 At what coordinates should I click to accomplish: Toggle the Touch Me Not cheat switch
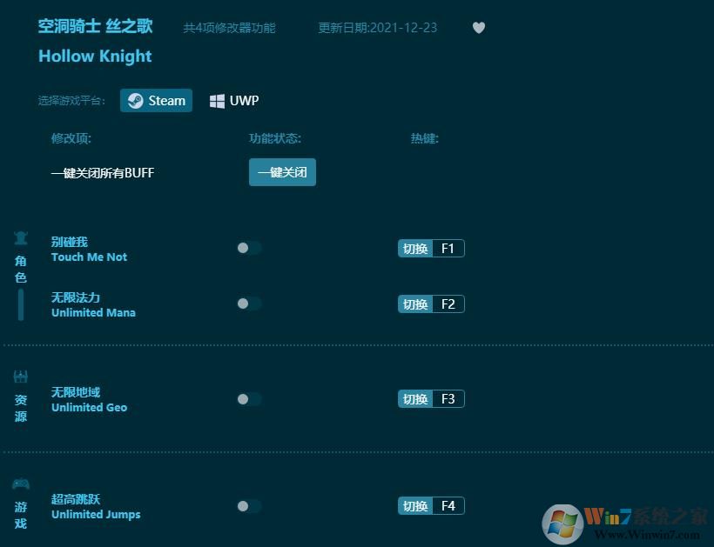coord(249,248)
